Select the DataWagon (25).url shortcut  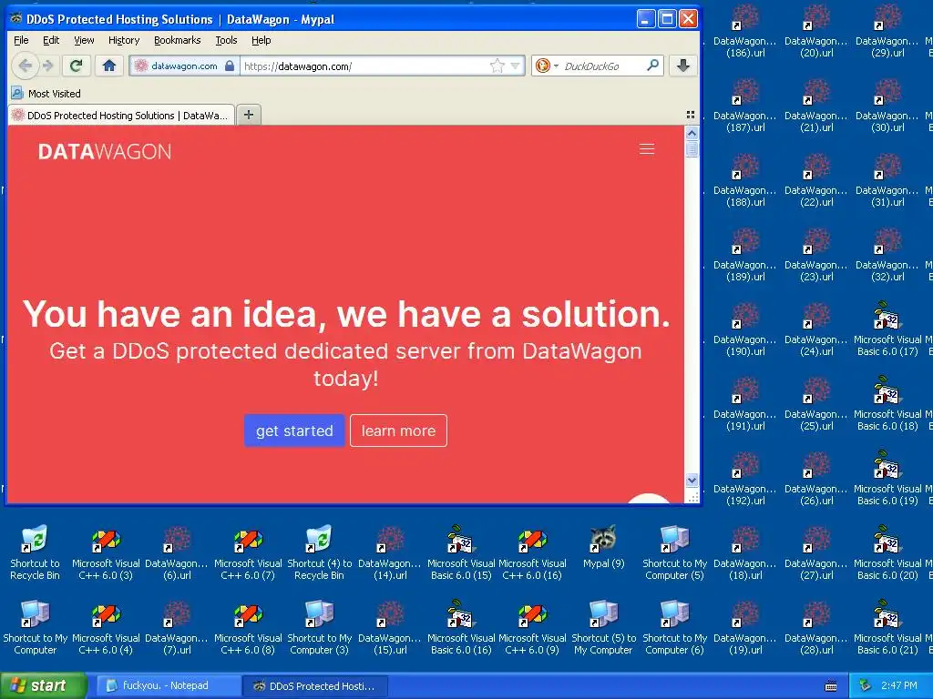click(x=816, y=402)
